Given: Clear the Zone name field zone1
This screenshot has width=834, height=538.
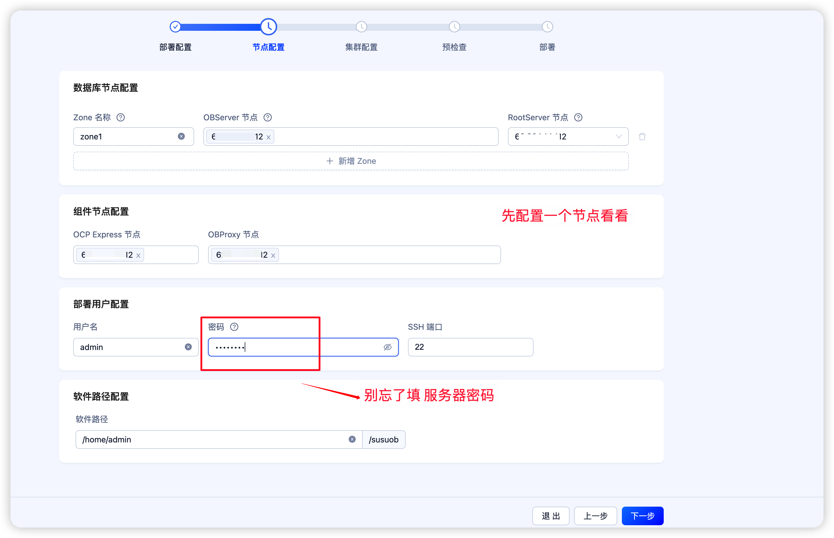Looking at the screenshot, I should click(x=181, y=136).
